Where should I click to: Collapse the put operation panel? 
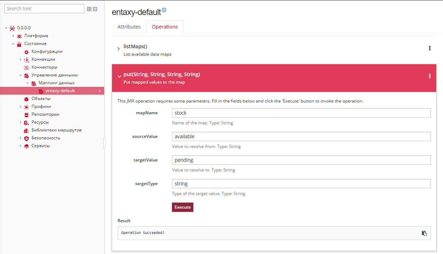click(x=119, y=76)
